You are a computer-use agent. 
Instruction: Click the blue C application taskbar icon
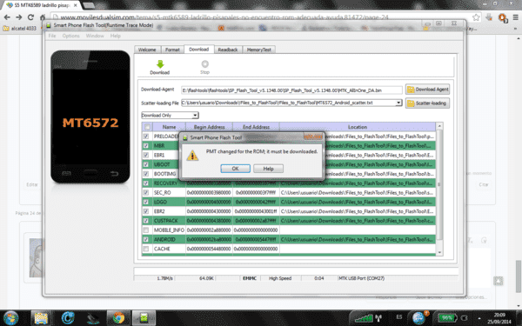coord(68,318)
